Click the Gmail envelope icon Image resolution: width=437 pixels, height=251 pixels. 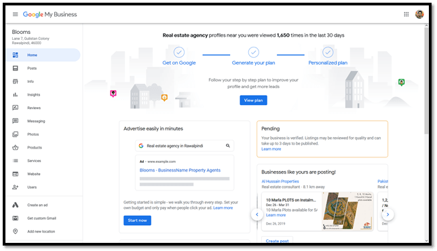pyautogui.click(x=16, y=218)
